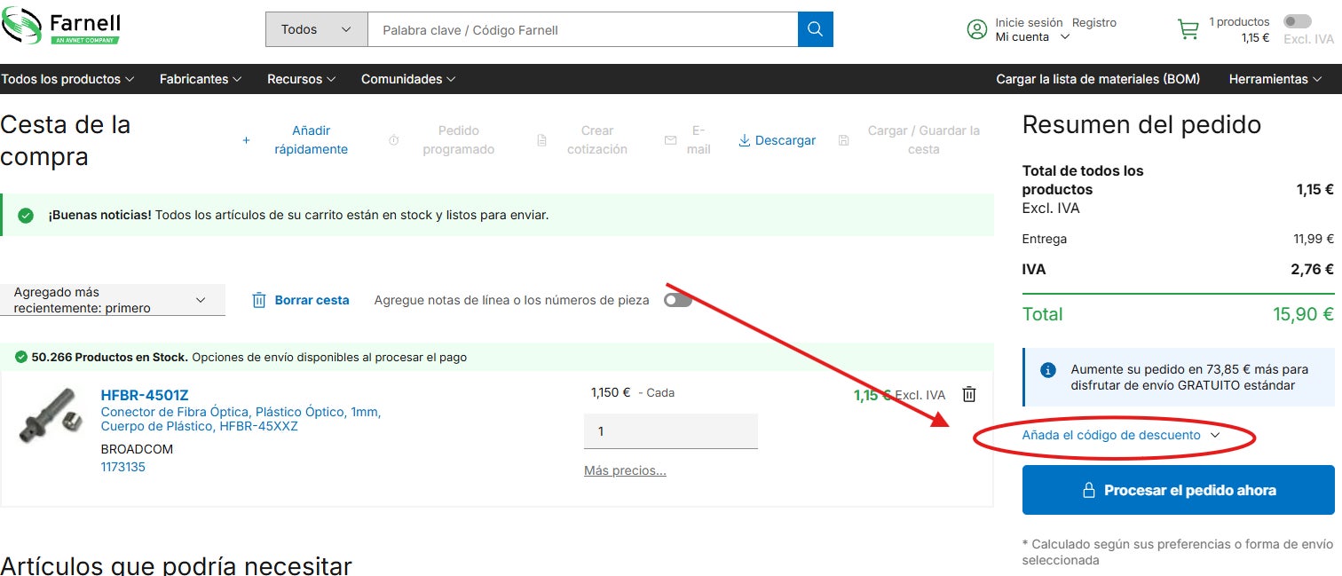
Task: Click the envelope E-mail icon
Action: (x=671, y=140)
